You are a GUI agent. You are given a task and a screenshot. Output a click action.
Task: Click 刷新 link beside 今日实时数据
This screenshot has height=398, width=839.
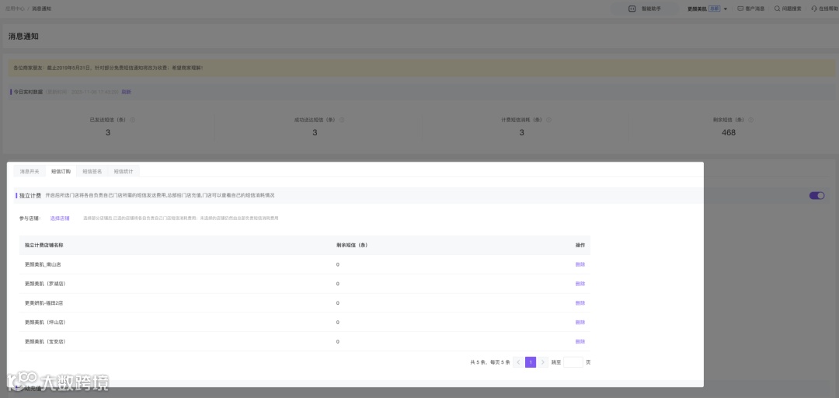click(127, 93)
